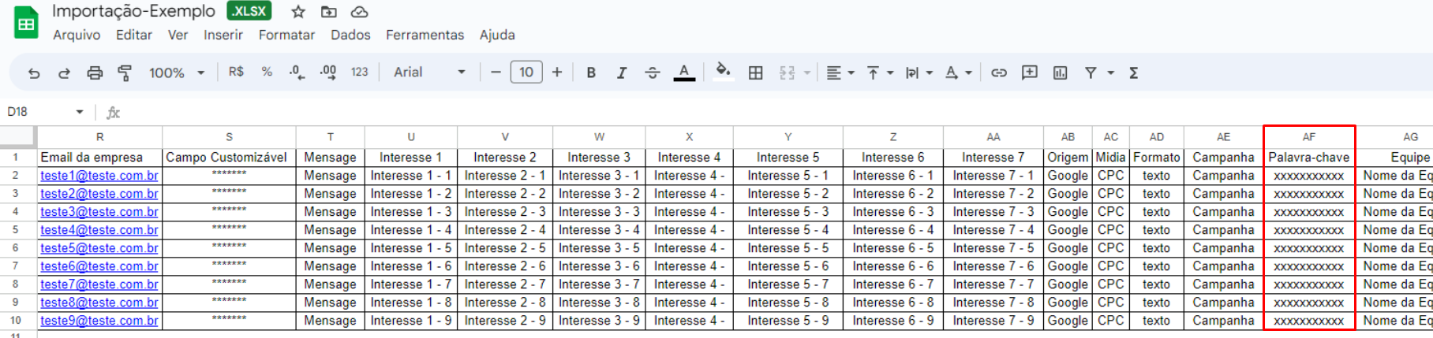Image resolution: width=1433 pixels, height=338 pixels.
Task: Click the insert link icon
Action: (999, 72)
